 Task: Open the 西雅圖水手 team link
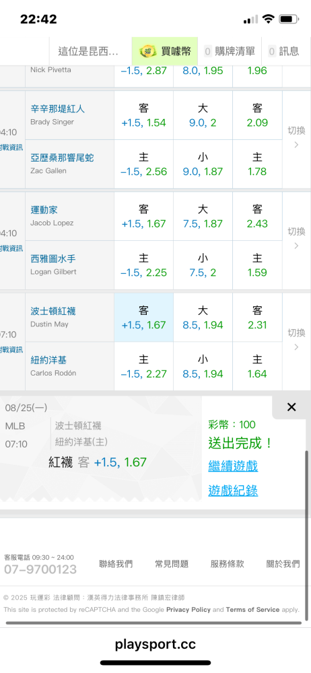(53, 259)
